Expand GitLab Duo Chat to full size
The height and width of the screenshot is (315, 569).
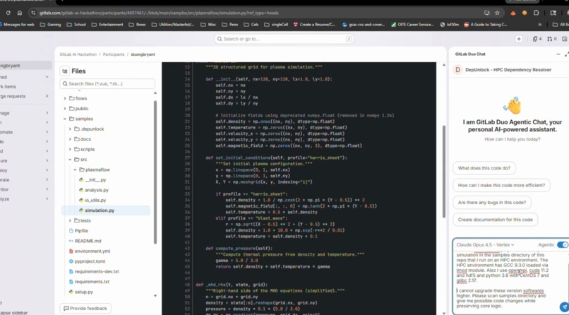coord(566,54)
